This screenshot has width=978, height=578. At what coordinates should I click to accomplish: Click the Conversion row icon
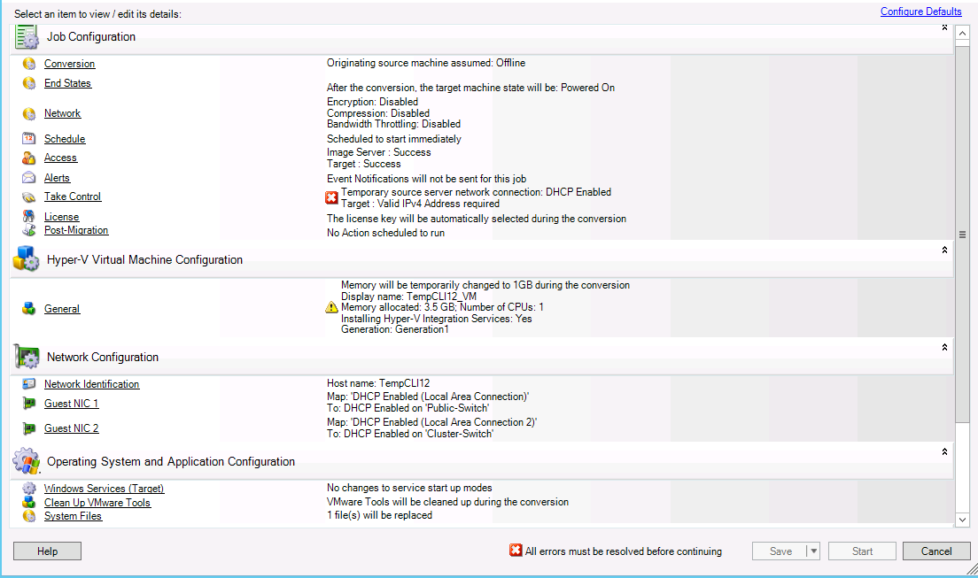point(29,64)
